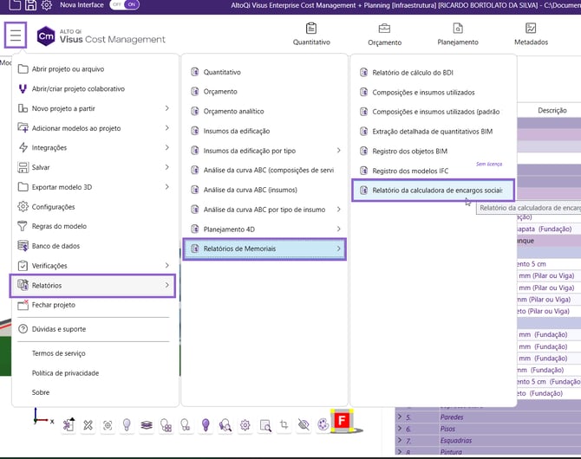The height and width of the screenshot is (459, 581).
Task: Click the color palette icon in bottom toolbar
Action: point(323,425)
